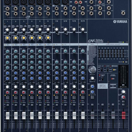Screen dimensions: 132x132
Task: Turn channel 1 white GAIN knob
Action: click(x=7, y=30)
